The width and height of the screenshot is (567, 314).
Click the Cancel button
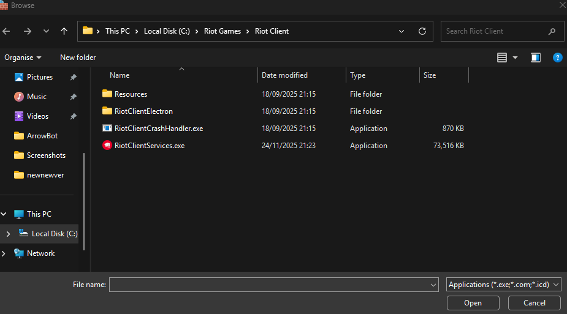pos(535,303)
